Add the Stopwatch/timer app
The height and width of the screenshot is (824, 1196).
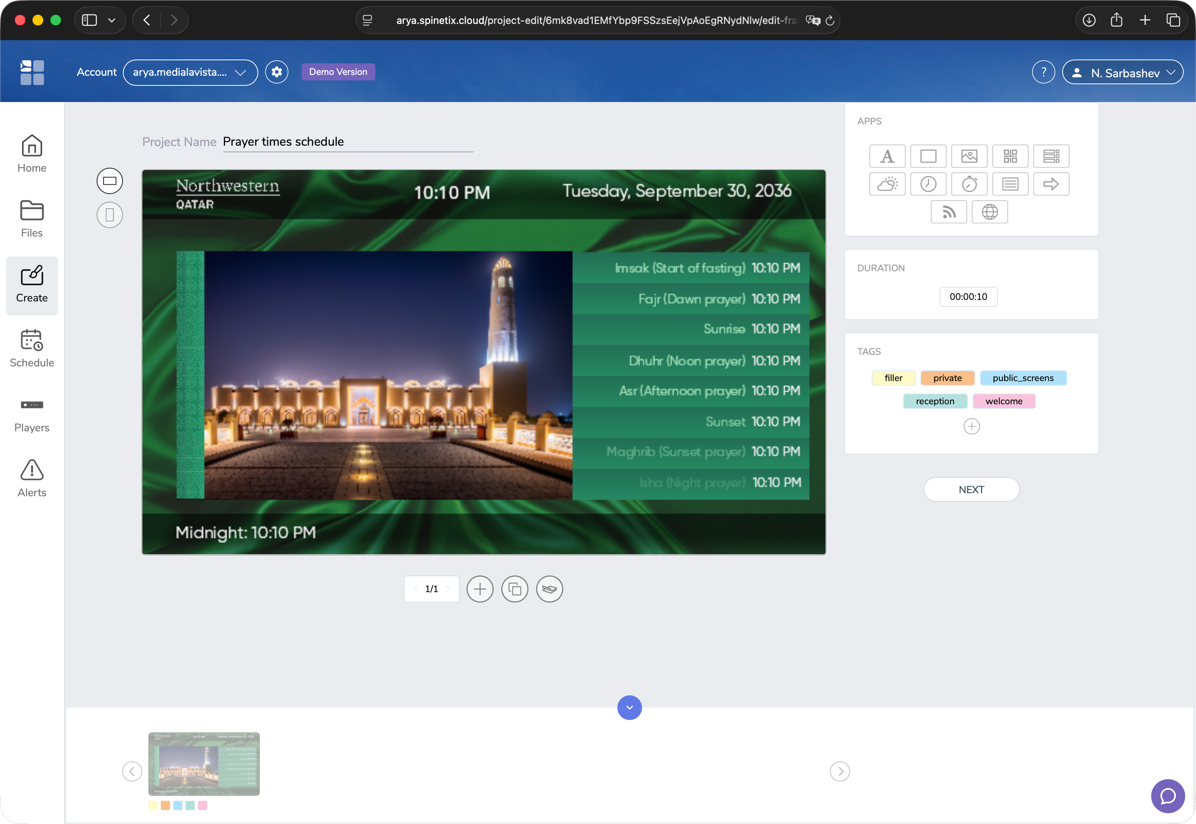tap(969, 184)
